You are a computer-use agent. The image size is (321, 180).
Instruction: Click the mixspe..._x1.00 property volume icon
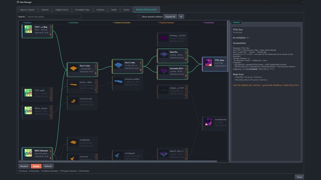point(163,90)
